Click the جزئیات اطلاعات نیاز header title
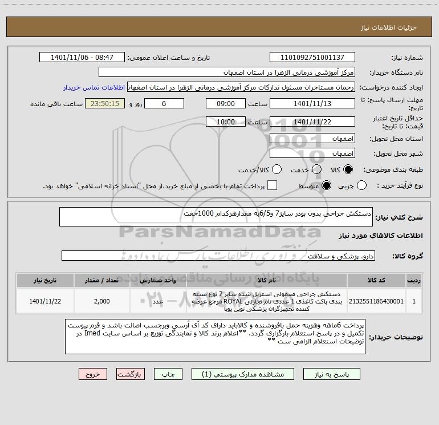439x425 pixels. 389,27
